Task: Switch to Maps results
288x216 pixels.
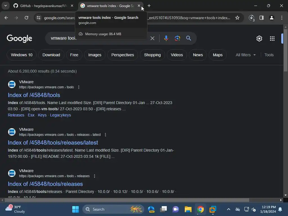Action: coord(218,55)
